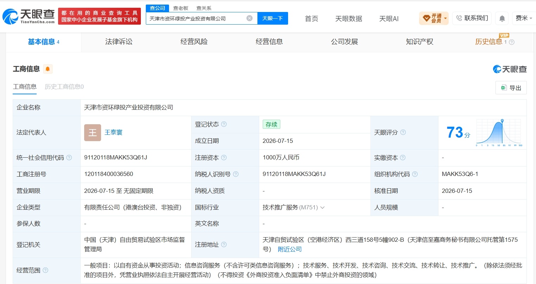Click 核准日期 value 2026-07-15
Screen dimensions: 536x284
[x=457, y=191]
